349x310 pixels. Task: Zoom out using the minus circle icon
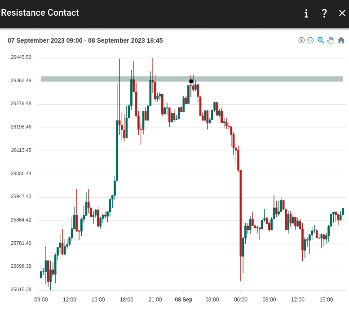pos(310,40)
